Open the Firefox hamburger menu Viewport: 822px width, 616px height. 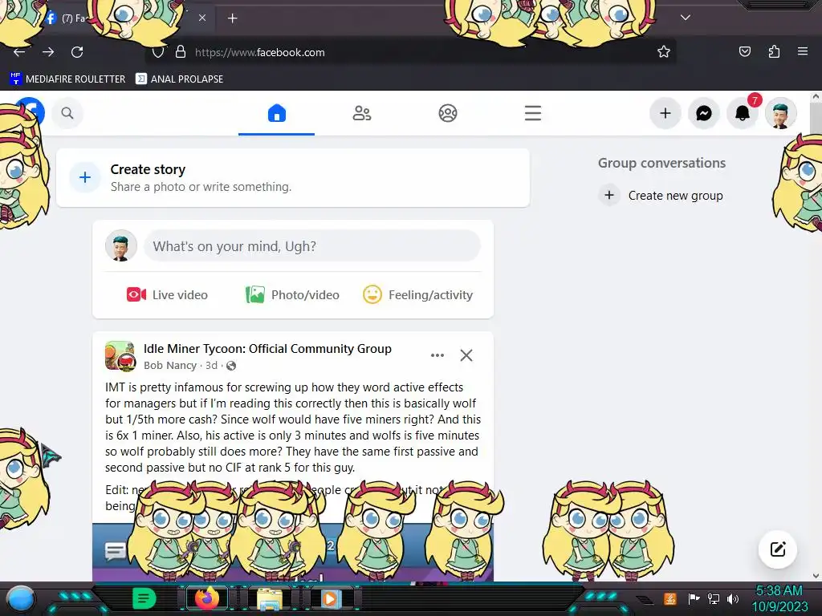[803, 51]
